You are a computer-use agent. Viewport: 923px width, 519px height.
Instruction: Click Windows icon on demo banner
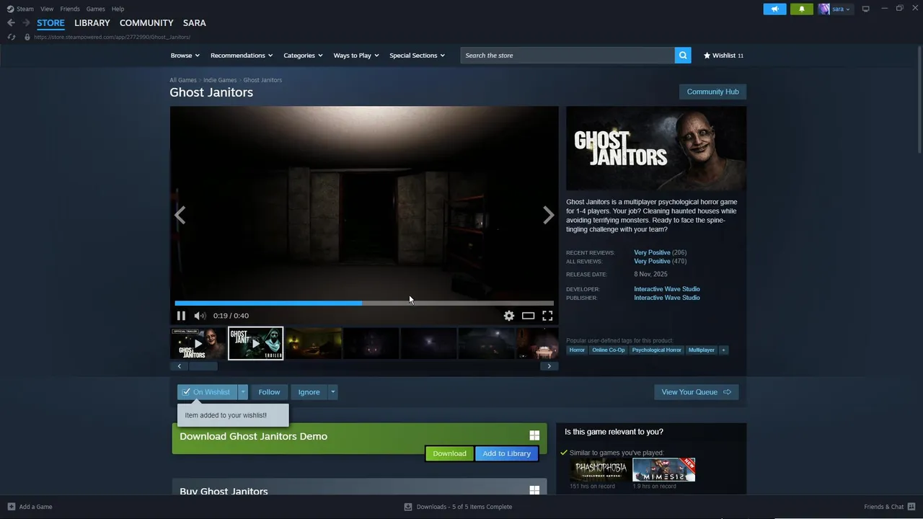click(x=534, y=435)
